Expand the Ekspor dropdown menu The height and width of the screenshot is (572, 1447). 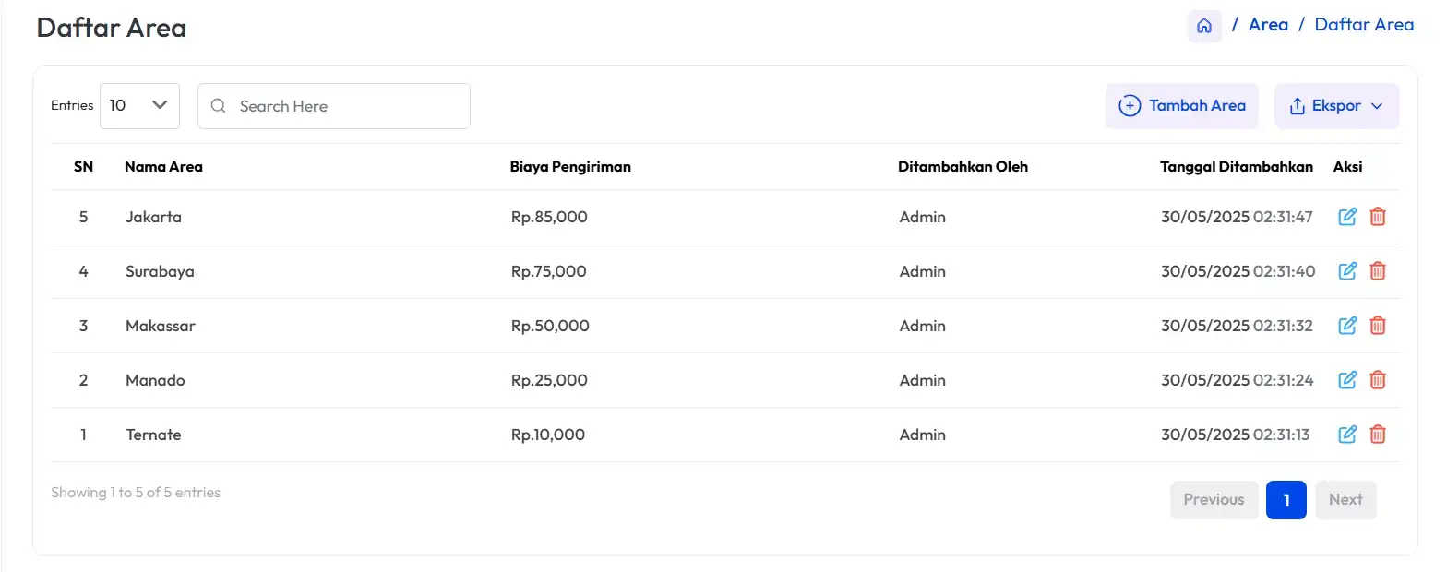(1336, 106)
